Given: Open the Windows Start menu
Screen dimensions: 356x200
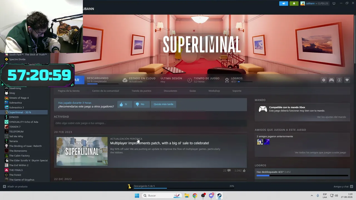Looking at the screenshot, I should pos(137,196).
